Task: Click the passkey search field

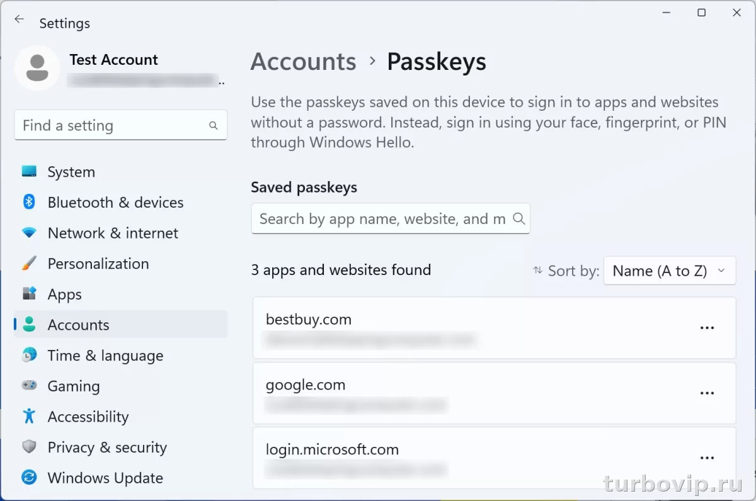Action: (391, 218)
